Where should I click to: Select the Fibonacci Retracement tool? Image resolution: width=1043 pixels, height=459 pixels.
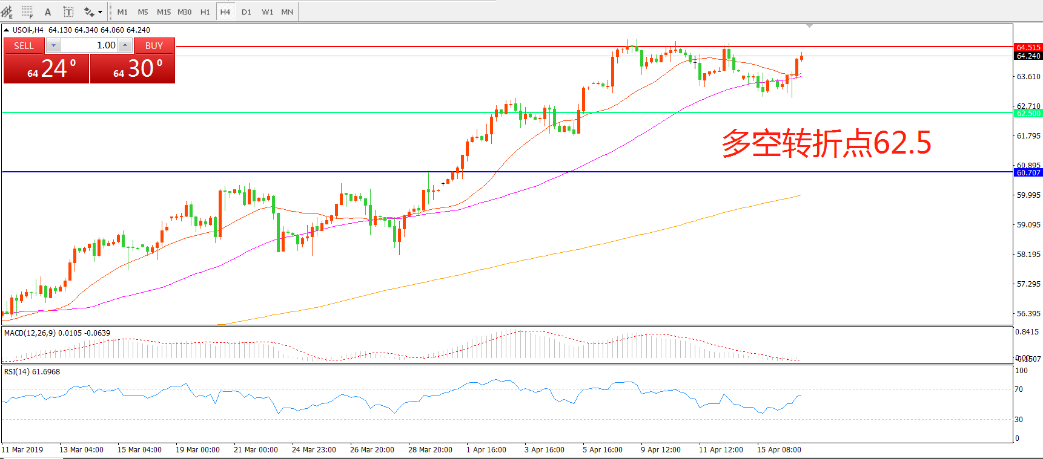click(x=27, y=11)
